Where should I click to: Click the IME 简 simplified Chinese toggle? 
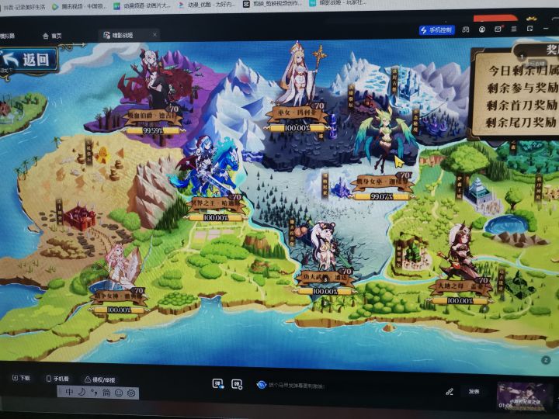(x=106, y=393)
